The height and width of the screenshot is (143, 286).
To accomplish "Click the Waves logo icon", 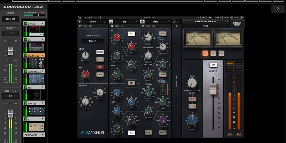I will [80, 18].
